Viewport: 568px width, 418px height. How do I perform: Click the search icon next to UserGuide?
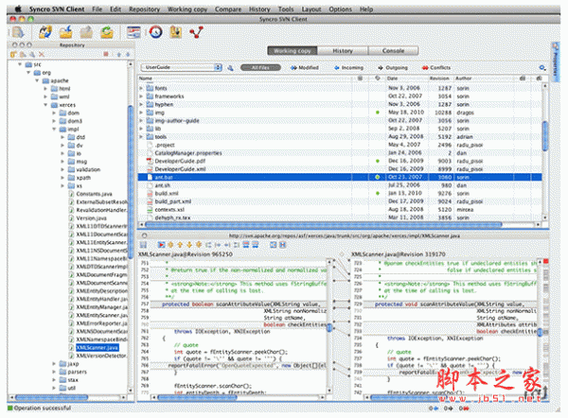[x=230, y=68]
